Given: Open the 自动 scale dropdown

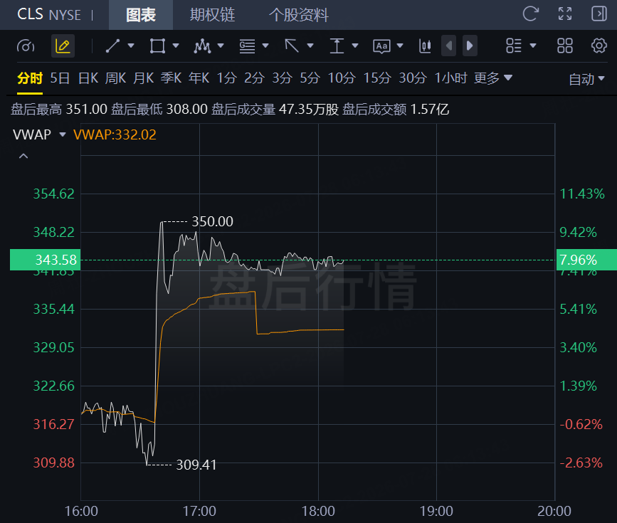Looking at the screenshot, I should pos(586,79).
